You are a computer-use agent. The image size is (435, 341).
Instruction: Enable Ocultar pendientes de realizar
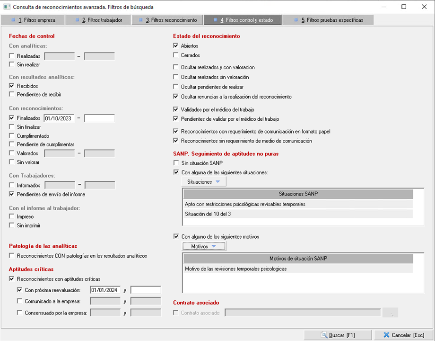click(x=176, y=87)
